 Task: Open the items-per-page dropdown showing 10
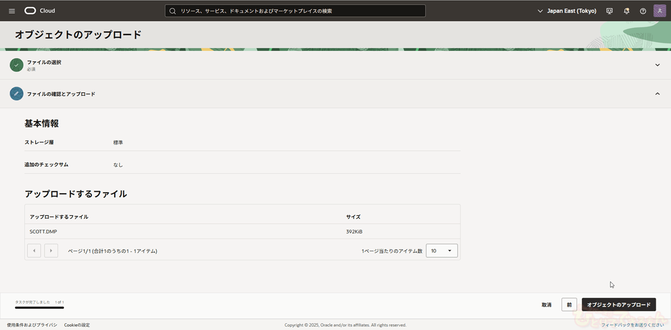tap(441, 251)
